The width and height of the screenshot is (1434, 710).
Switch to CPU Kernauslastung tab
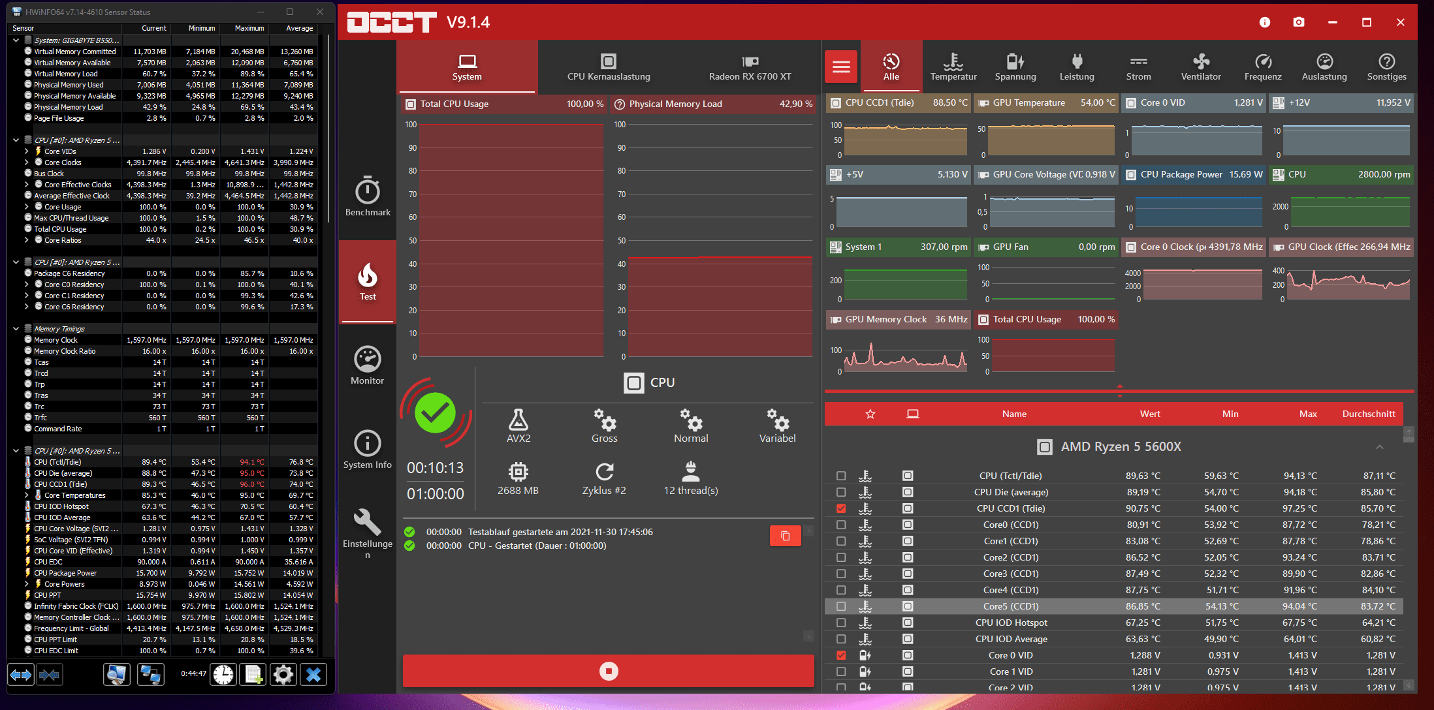pos(609,67)
